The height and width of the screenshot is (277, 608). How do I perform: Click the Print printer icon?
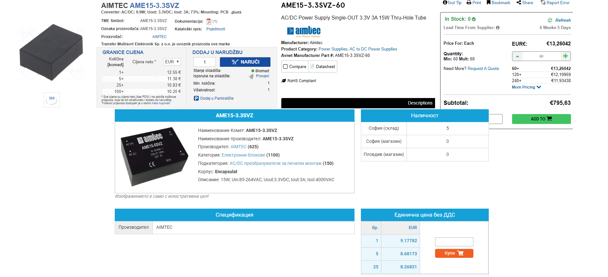tap(469, 3)
